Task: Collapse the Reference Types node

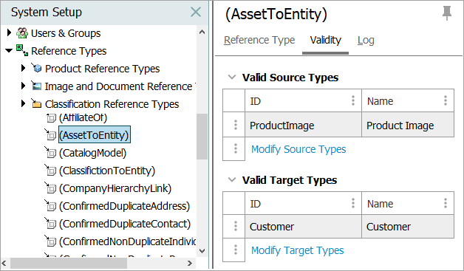Action: [x=9, y=51]
